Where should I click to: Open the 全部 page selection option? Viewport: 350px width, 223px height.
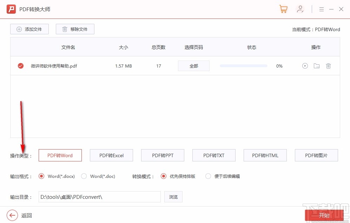[193, 65]
